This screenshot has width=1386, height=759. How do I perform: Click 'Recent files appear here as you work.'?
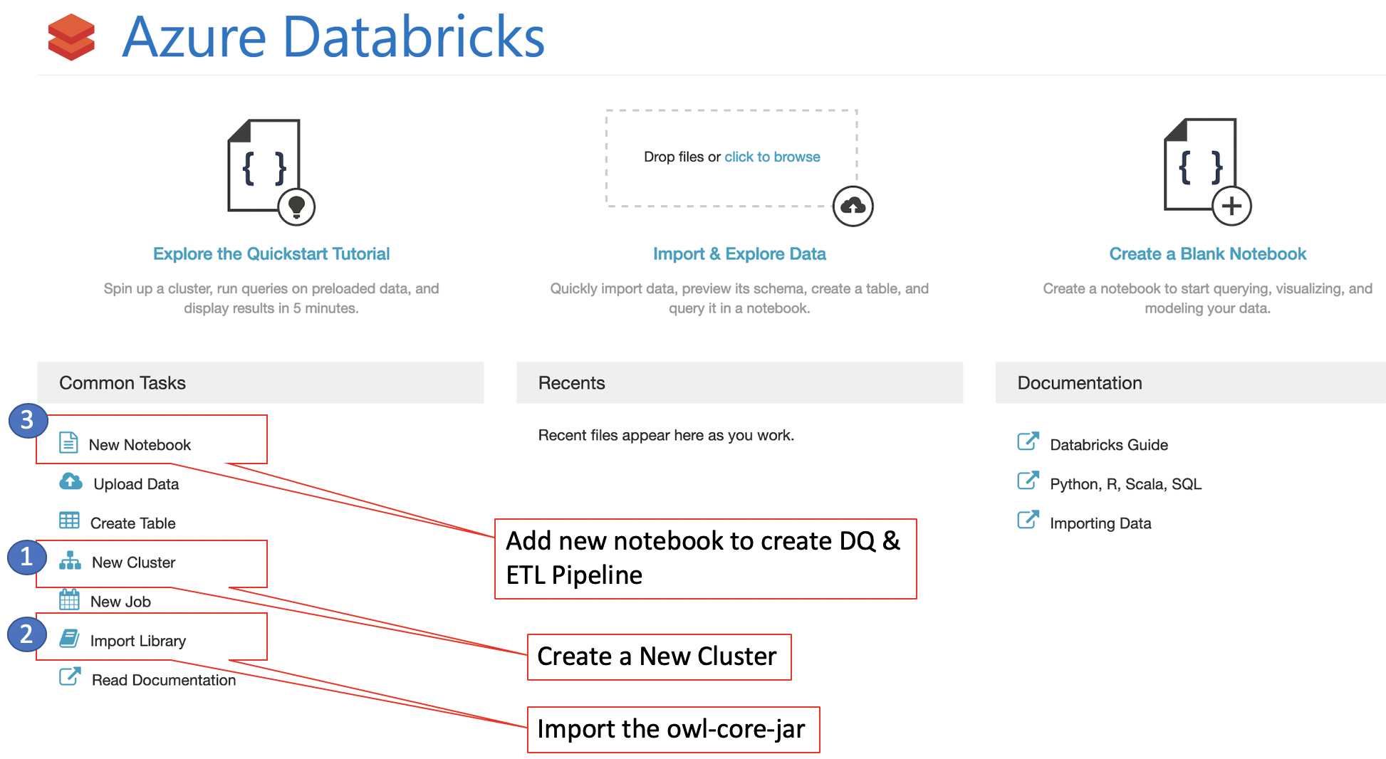[666, 435]
